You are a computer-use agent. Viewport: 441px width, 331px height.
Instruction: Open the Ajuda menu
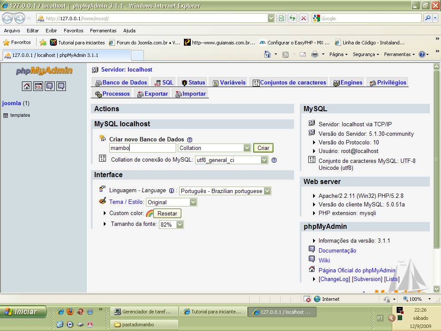(x=129, y=31)
